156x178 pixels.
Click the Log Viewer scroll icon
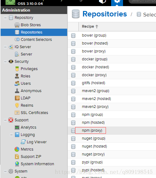[x=23, y=142]
